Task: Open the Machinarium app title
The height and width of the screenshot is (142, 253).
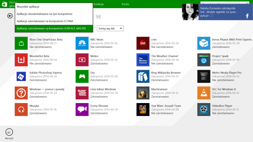Action: pos(159,89)
